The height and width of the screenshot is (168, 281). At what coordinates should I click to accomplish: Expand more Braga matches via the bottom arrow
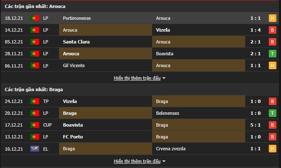[x=164, y=161]
